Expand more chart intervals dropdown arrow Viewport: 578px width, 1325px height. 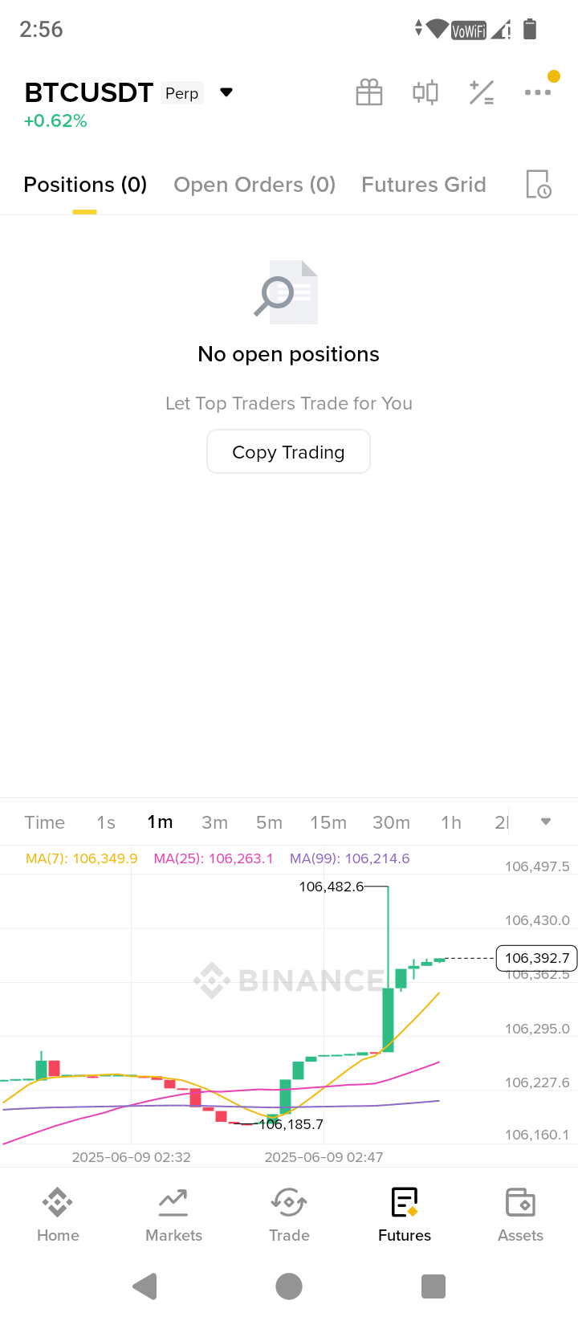pos(546,821)
